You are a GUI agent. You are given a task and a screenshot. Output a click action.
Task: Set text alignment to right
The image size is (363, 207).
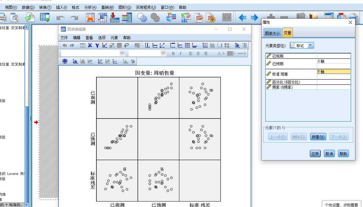pos(205,54)
